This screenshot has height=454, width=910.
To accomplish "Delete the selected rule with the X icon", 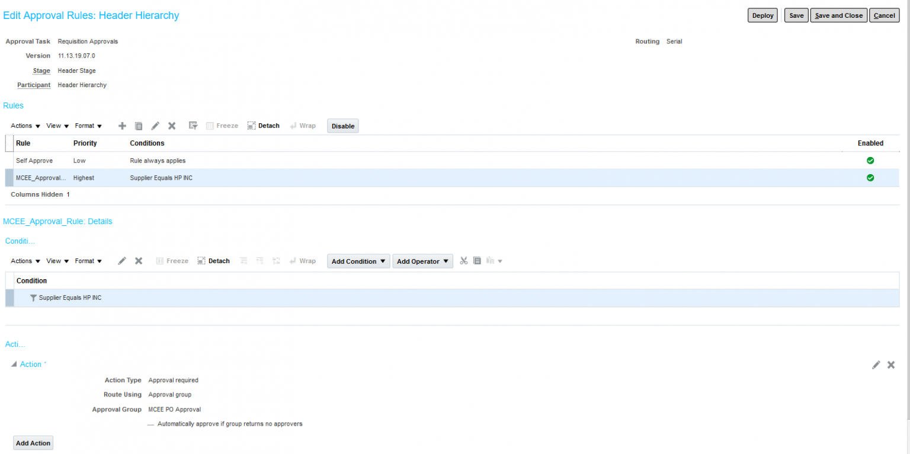I will pyautogui.click(x=171, y=126).
